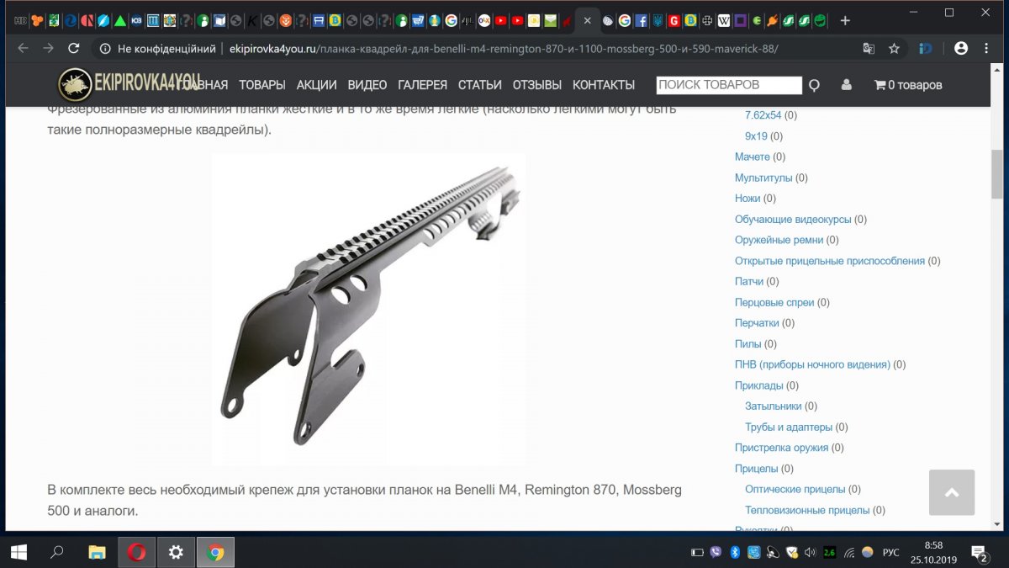Open the clock showing 8:58 25.10.2019
The height and width of the screenshot is (568, 1009).
933,552
